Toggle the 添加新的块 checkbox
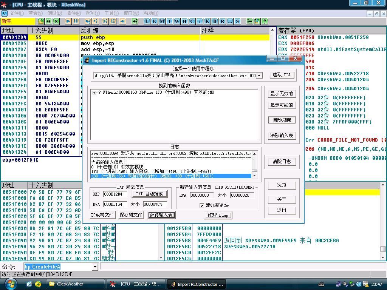The height and width of the screenshot is (290, 387). click(x=202, y=205)
